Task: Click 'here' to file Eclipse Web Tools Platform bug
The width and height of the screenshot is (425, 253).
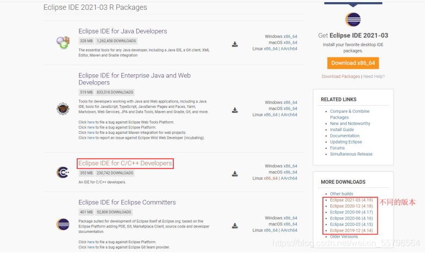Action: [x=91, y=122]
